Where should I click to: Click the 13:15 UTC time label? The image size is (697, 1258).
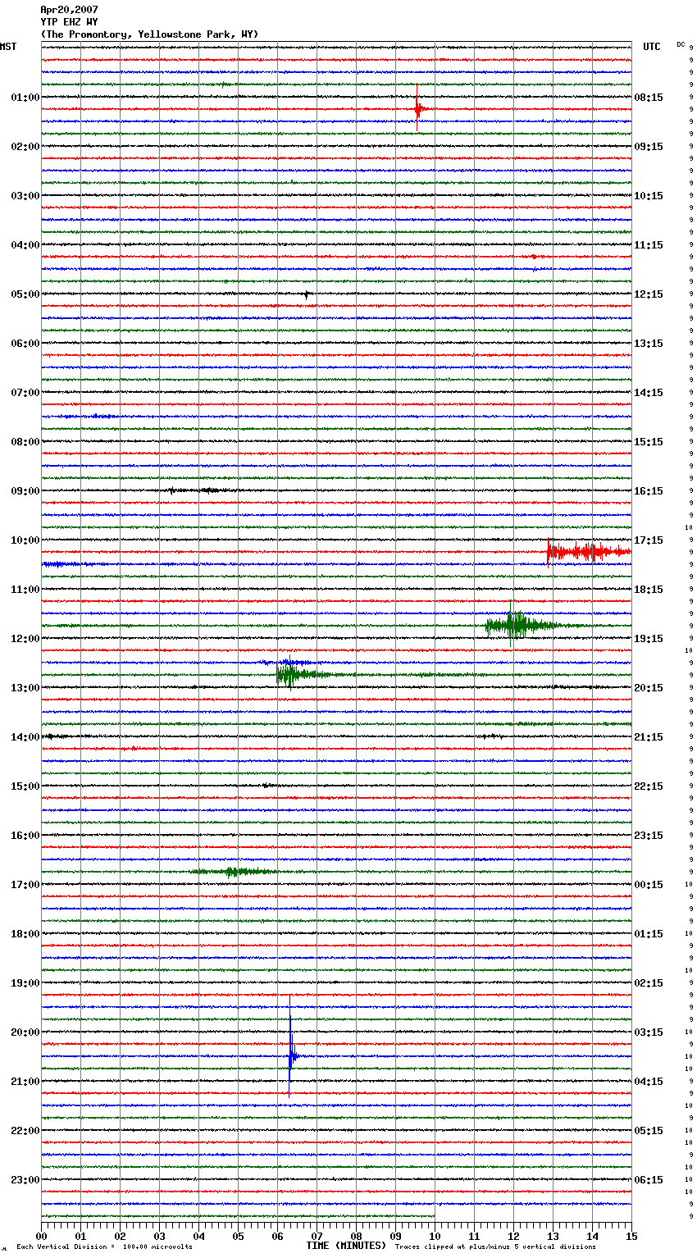click(x=649, y=344)
